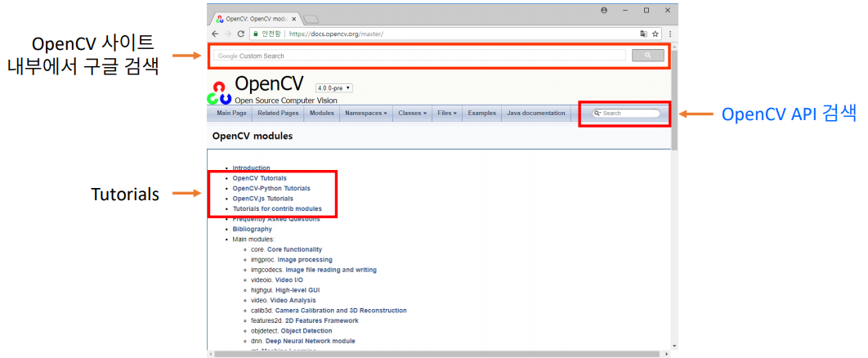Reload the OpenCV docs page

click(x=241, y=34)
